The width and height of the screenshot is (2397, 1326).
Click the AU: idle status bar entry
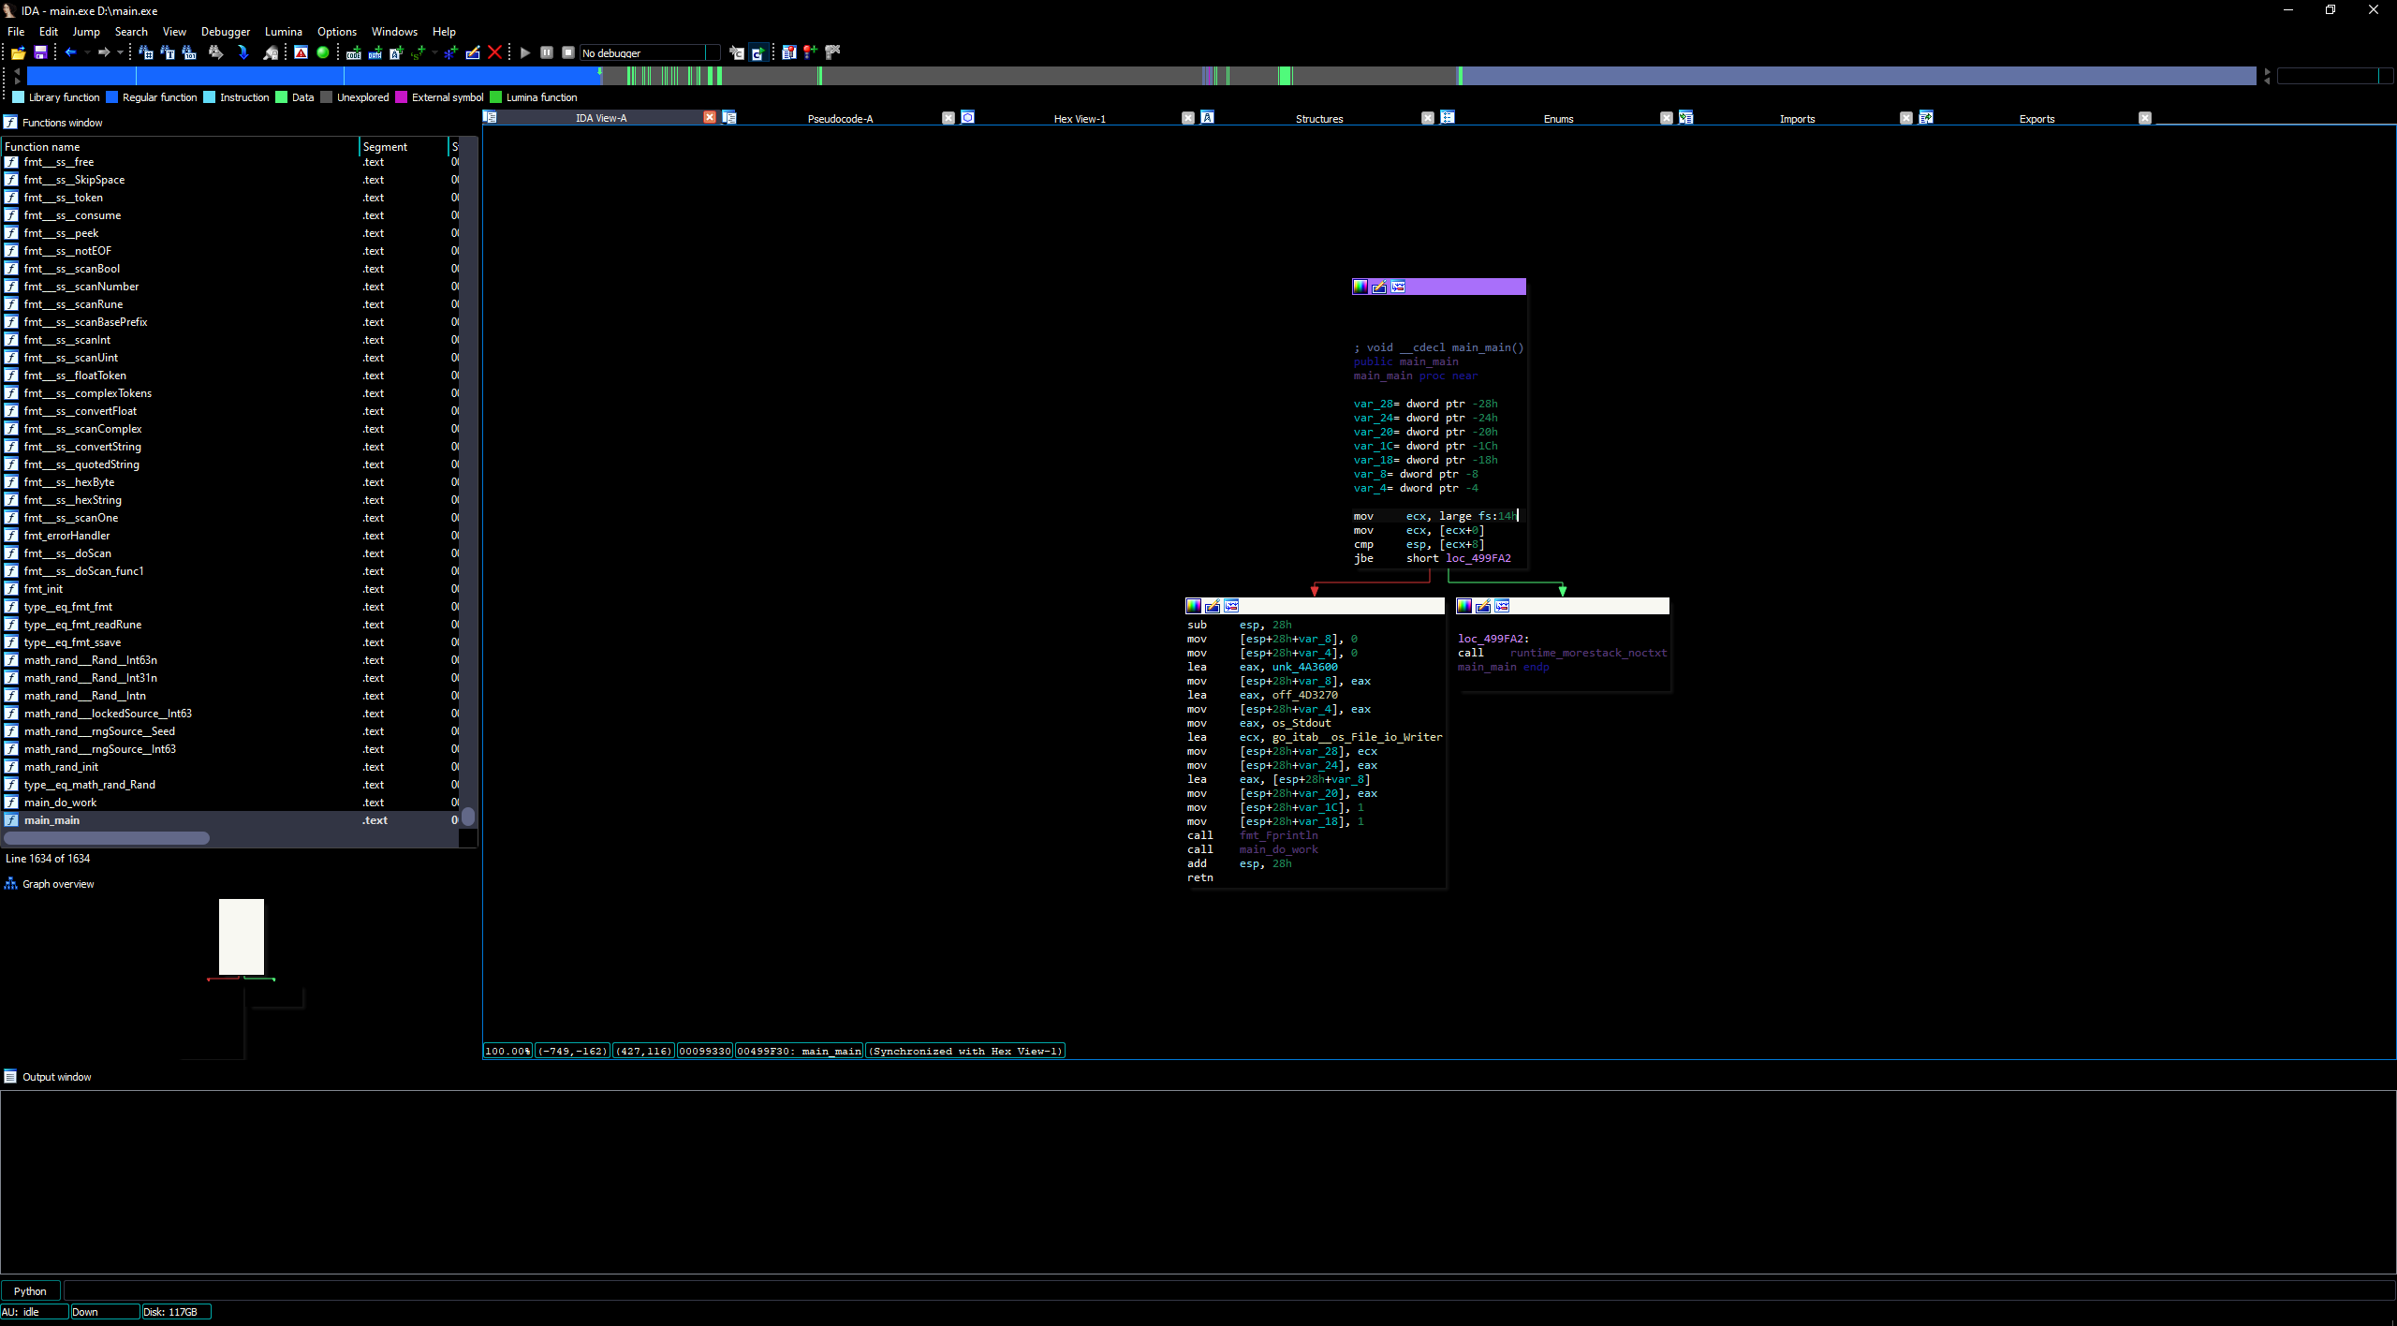tap(35, 1312)
